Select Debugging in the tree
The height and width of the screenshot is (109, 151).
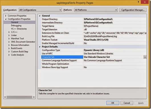(x=16, y=26)
